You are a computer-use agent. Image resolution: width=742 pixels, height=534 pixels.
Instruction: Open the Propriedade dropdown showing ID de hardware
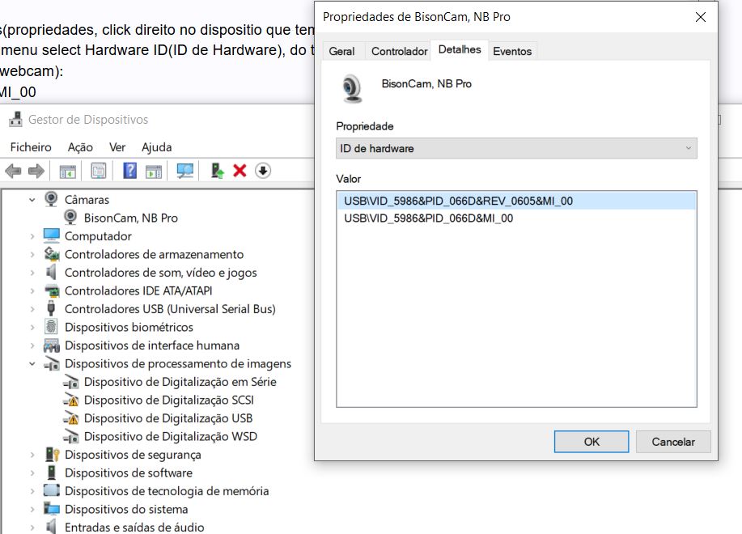[516, 149]
